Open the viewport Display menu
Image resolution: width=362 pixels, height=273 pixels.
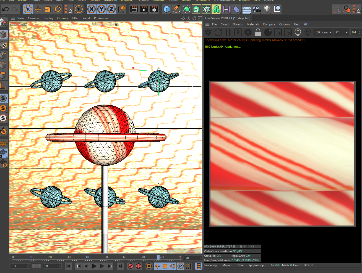pyautogui.click(x=48, y=18)
